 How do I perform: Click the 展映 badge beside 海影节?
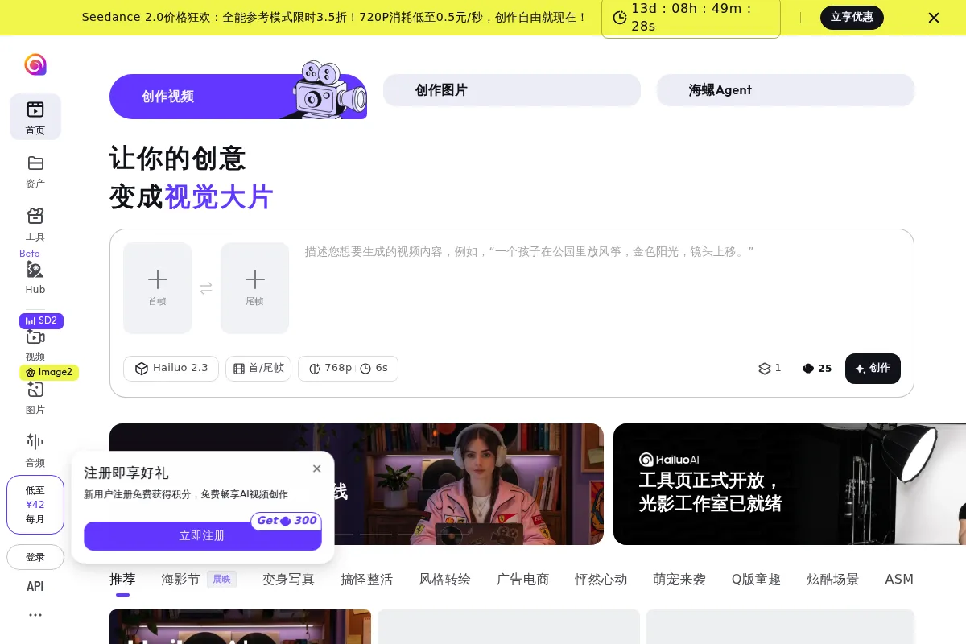click(221, 580)
